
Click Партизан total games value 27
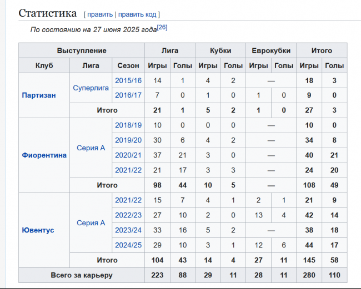click(x=309, y=110)
